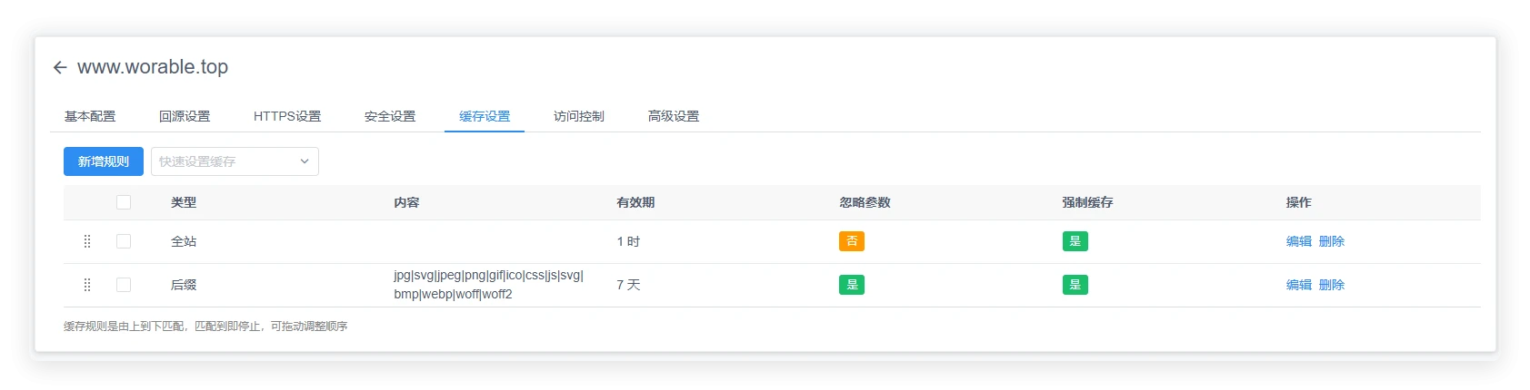Edit the 后缀 cache rule

coord(1298,285)
